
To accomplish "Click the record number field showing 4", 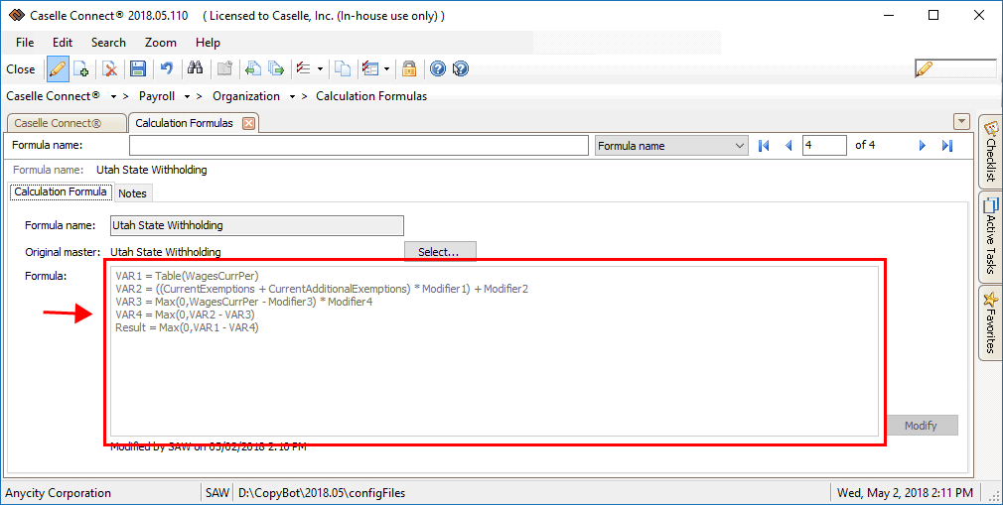I will (x=824, y=145).
